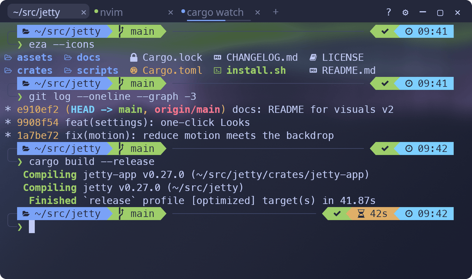The width and height of the screenshot is (472, 279).
Task: Close the ~/src/jetty tab
Action: (84, 12)
